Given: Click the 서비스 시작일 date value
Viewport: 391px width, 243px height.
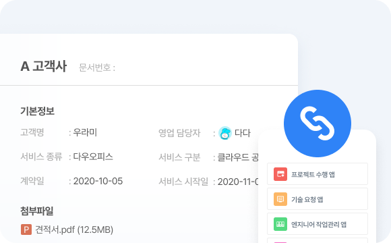Looking at the screenshot, I should (x=238, y=182).
